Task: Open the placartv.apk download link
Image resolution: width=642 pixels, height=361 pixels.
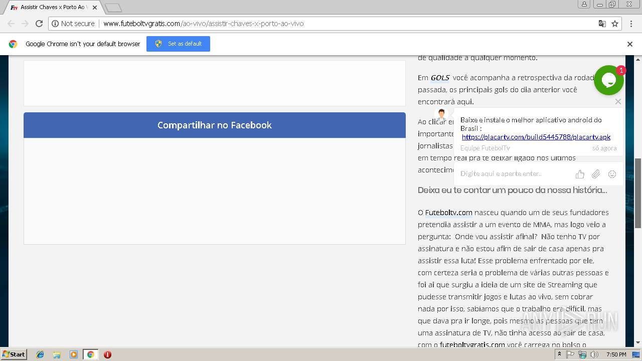Action: pos(536,137)
